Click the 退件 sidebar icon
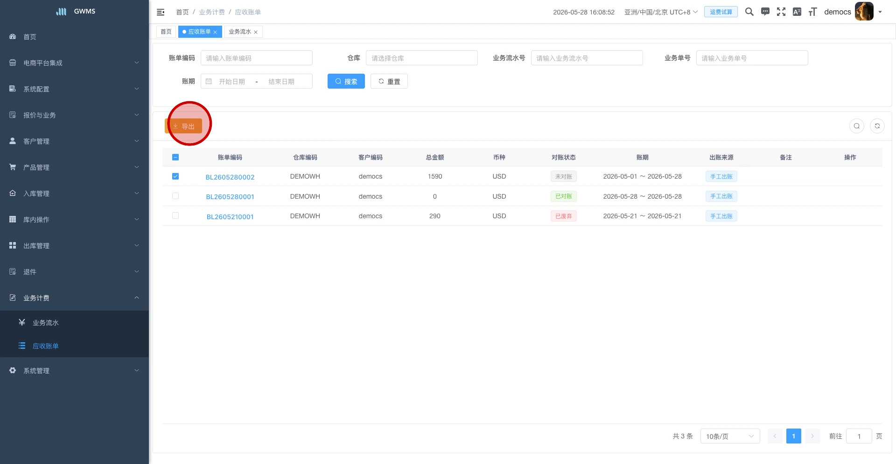The image size is (896, 464). tap(13, 271)
